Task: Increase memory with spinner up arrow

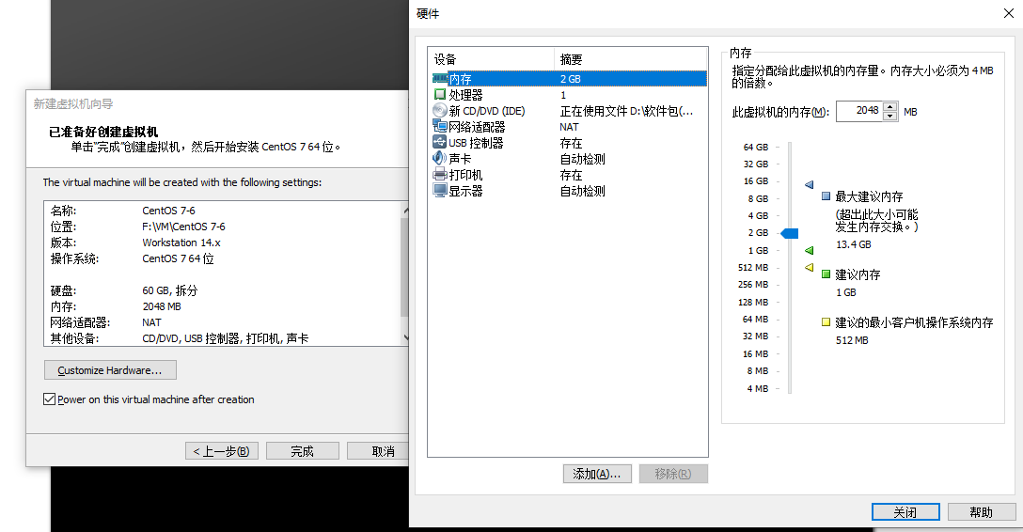Action: coord(889,106)
